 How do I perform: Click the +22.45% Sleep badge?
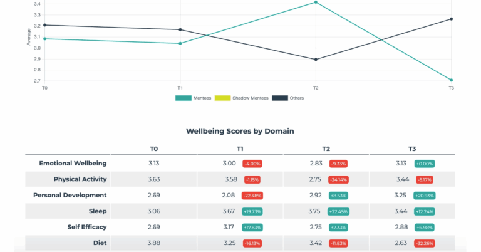[x=338, y=211]
